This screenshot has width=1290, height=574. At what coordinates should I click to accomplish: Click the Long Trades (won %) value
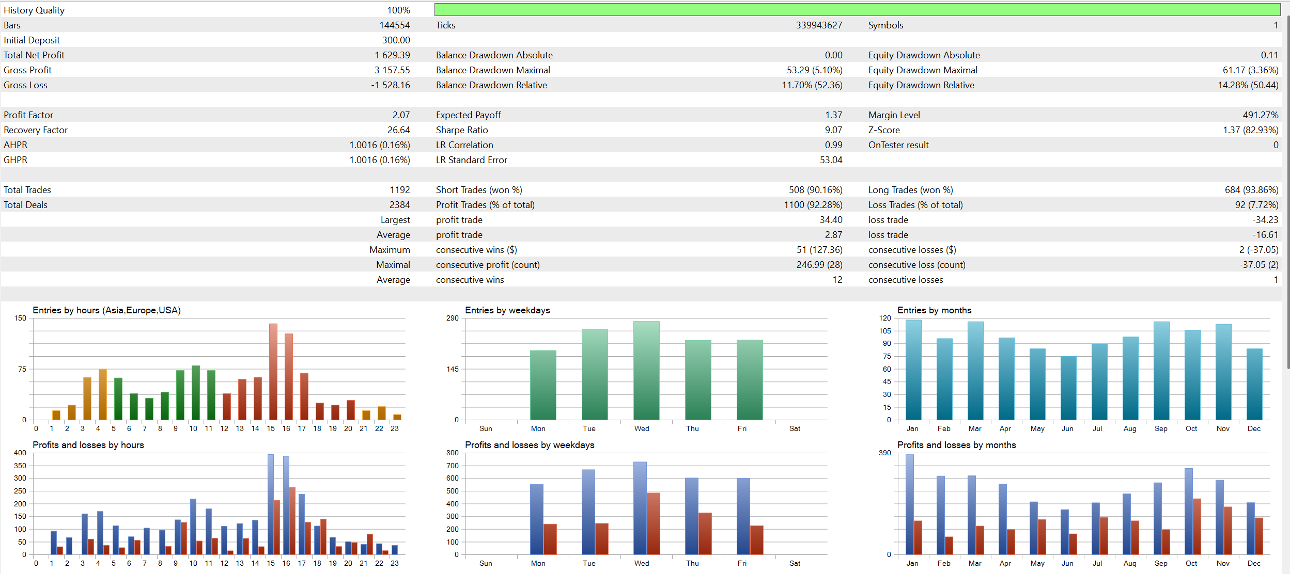point(1251,190)
